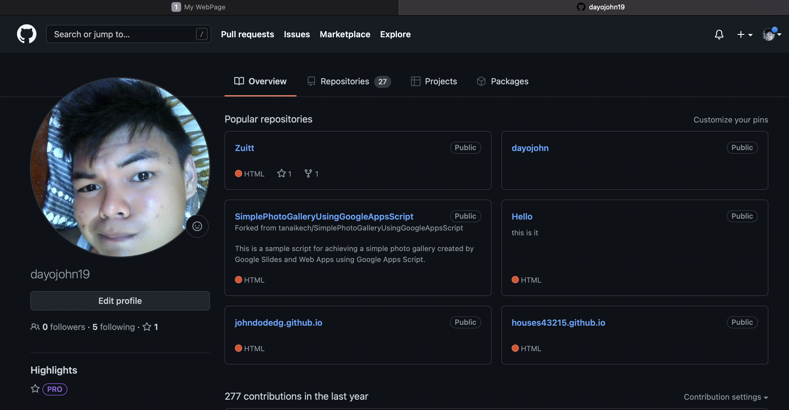Click the Zuitt repository fork count
The width and height of the screenshot is (789, 410).
[311, 173]
